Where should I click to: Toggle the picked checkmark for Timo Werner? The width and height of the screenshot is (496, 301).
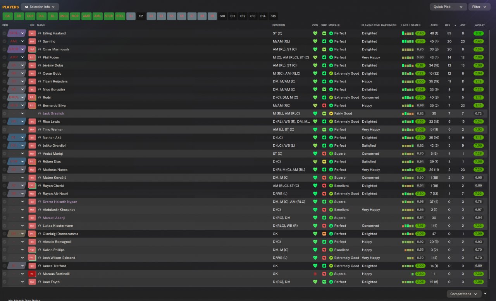pos(5,130)
